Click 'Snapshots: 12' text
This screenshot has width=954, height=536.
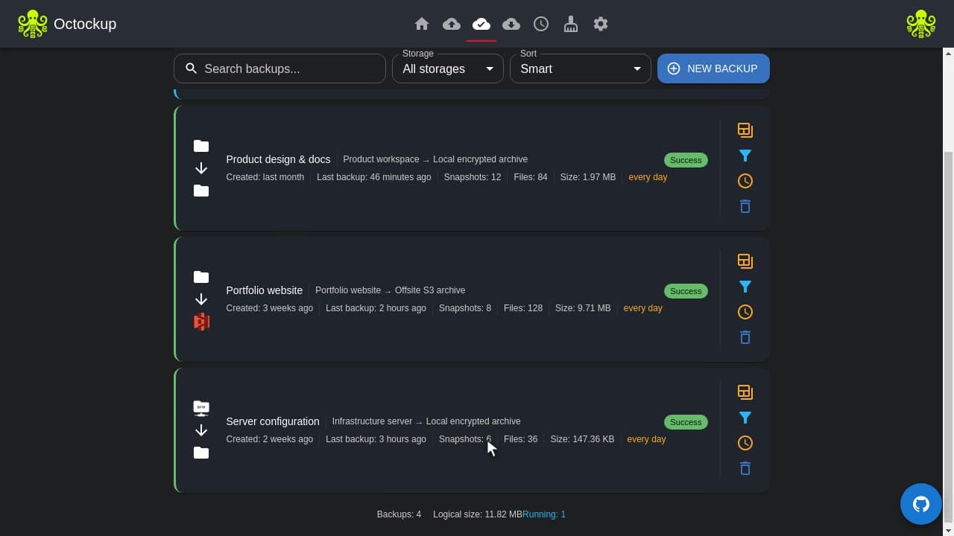tap(472, 177)
